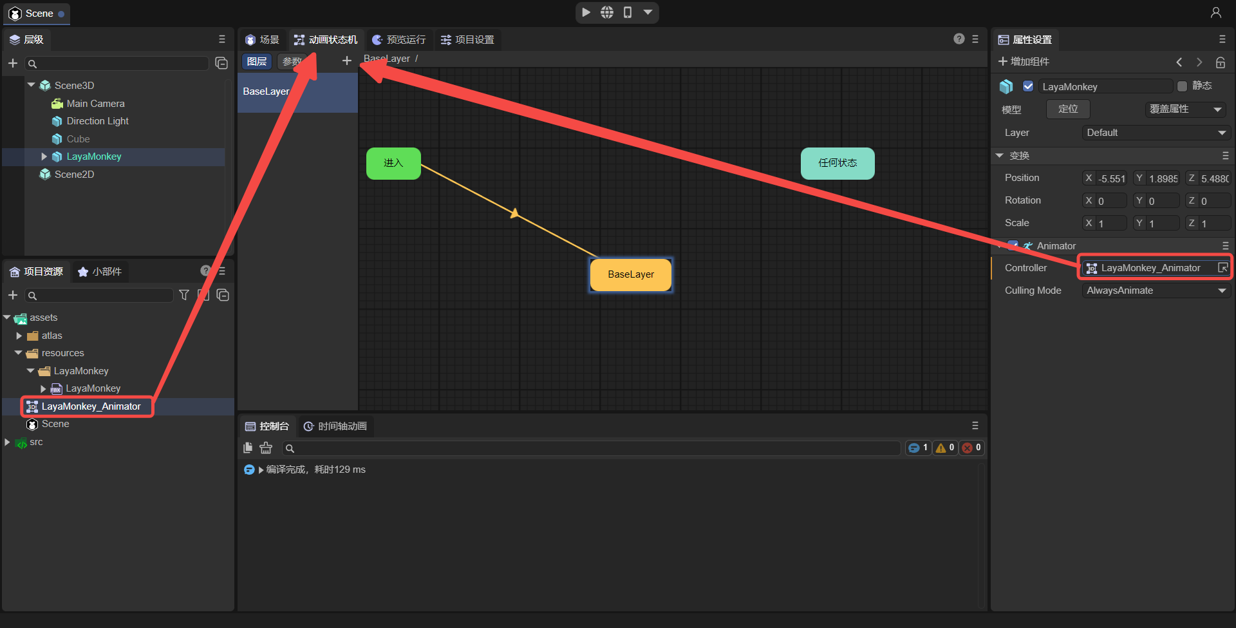The height and width of the screenshot is (628, 1236).
Task: Toggle the LayaMonkey active checkbox
Action: click(x=1028, y=86)
